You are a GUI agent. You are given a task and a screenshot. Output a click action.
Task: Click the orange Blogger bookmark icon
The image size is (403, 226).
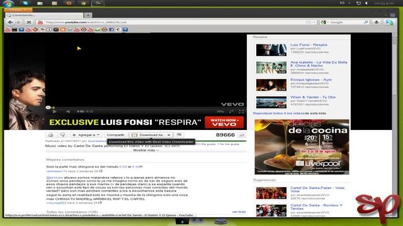pos(63,30)
